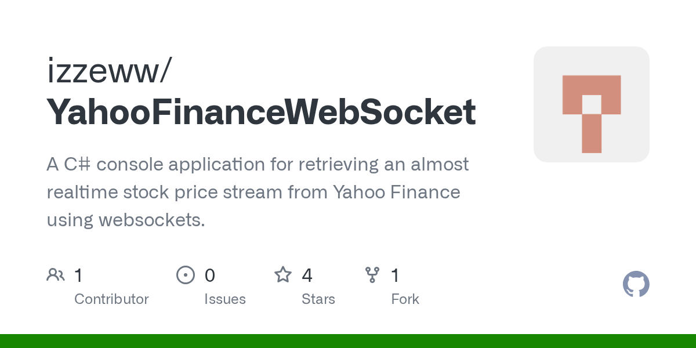Click the contributors people icon
The width and height of the screenshot is (696, 348).
56,275
